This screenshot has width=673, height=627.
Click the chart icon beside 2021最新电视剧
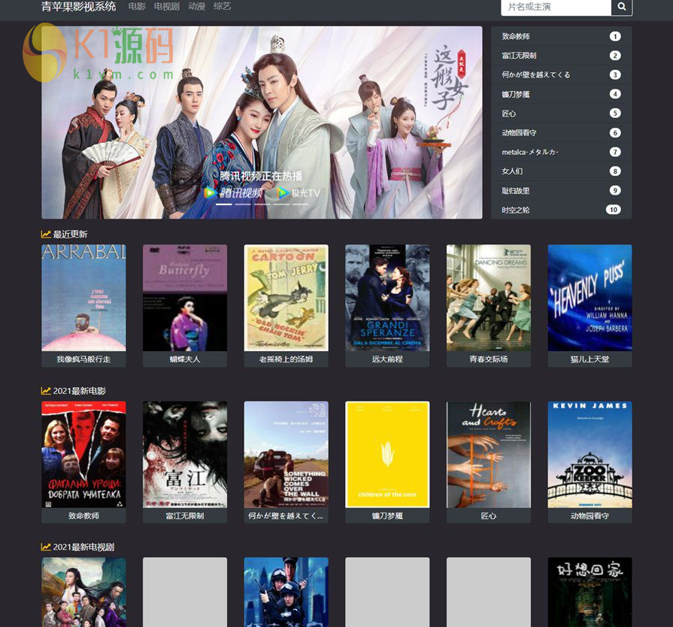coord(46,547)
